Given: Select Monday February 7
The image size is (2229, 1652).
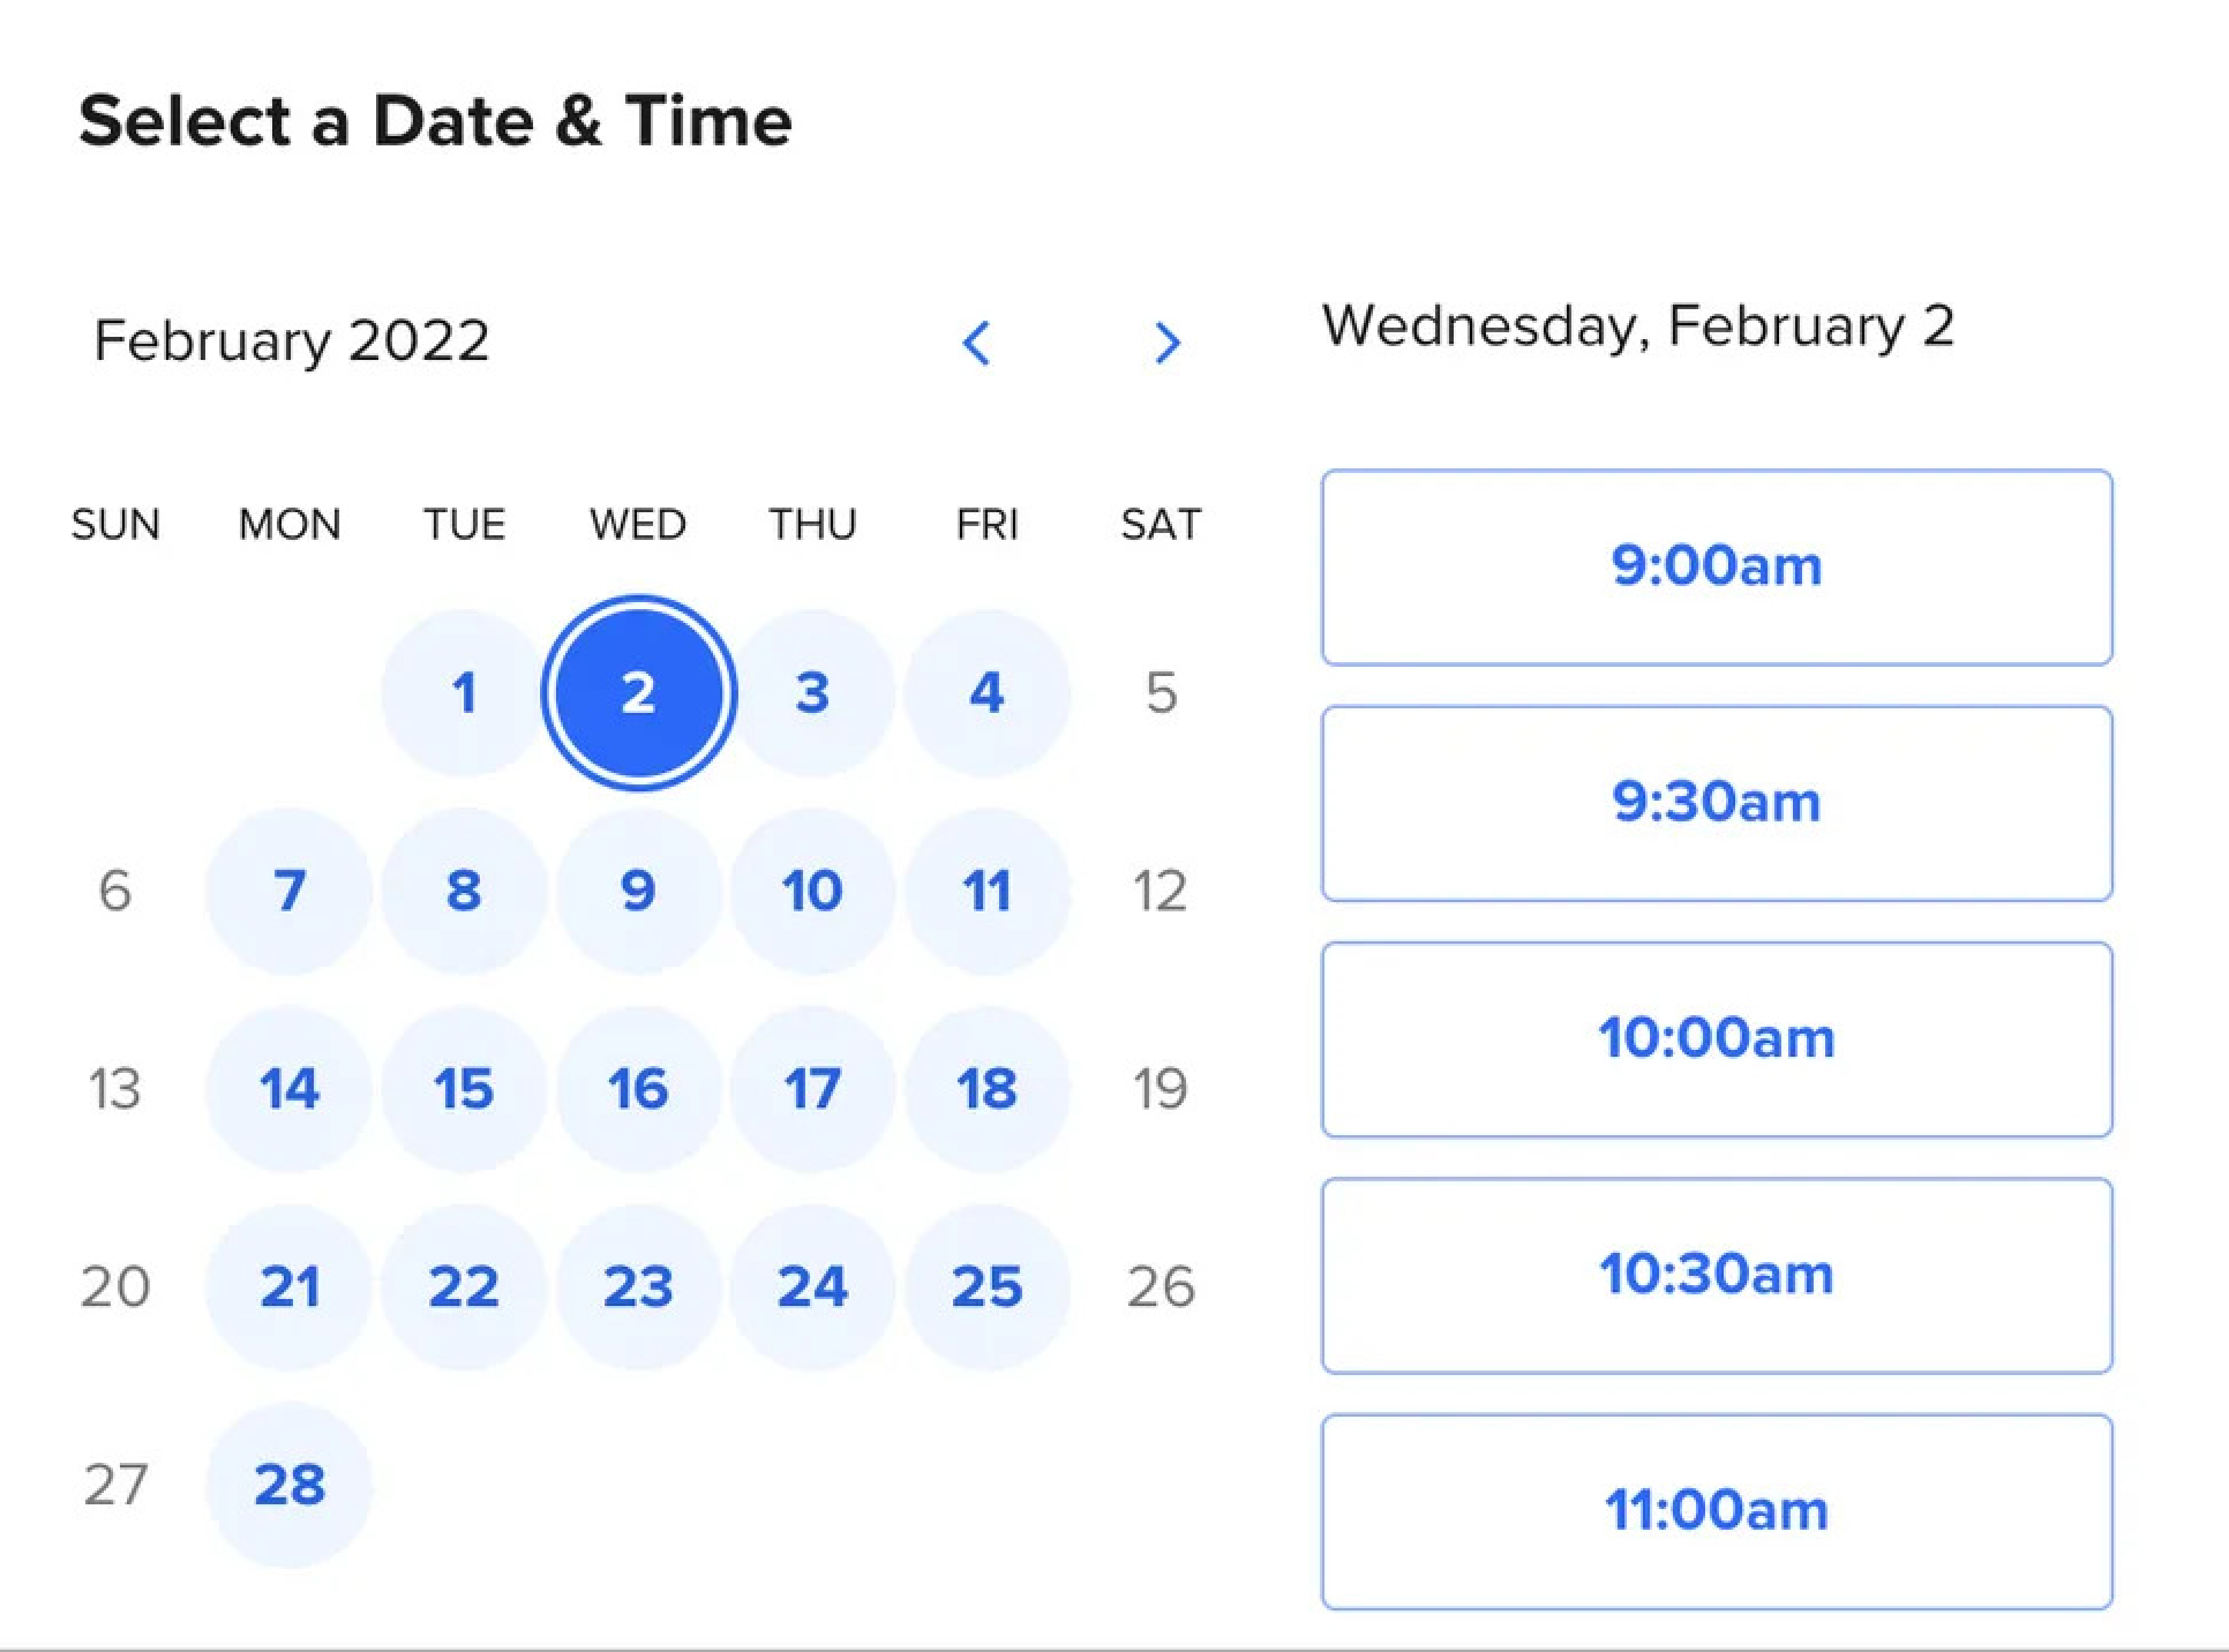Looking at the screenshot, I should coord(289,890).
